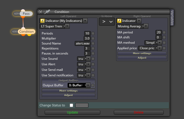184x119 pixels.
Task: Open the Use Sound true dropdown
Action: (88, 59)
